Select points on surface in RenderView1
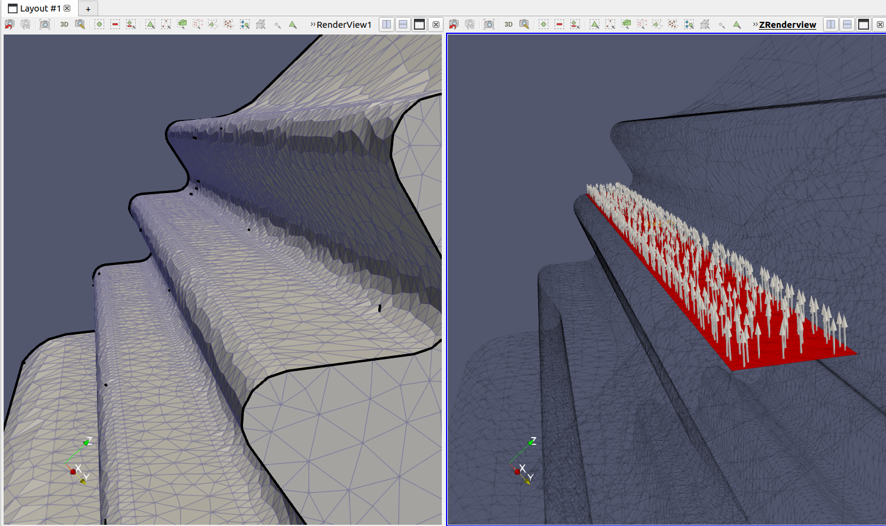Viewport: 886px width, 526px height. [x=166, y=24]
